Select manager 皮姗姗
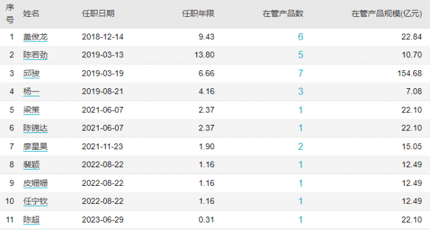 tap(35, 183)
